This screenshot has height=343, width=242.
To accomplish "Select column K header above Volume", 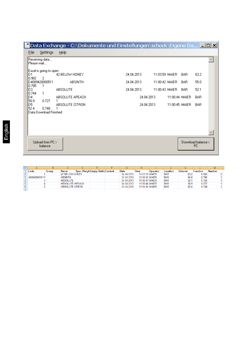I will coord(185,168).
